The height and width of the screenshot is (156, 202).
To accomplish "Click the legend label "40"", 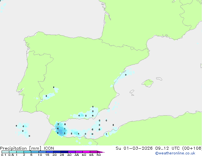I will (84, 155).
